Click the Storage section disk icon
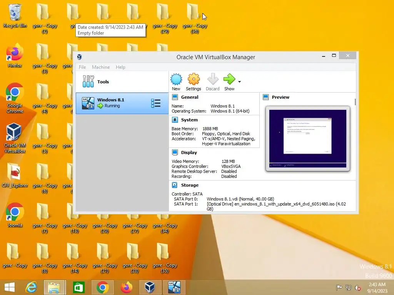 click(x=175, y=185)
